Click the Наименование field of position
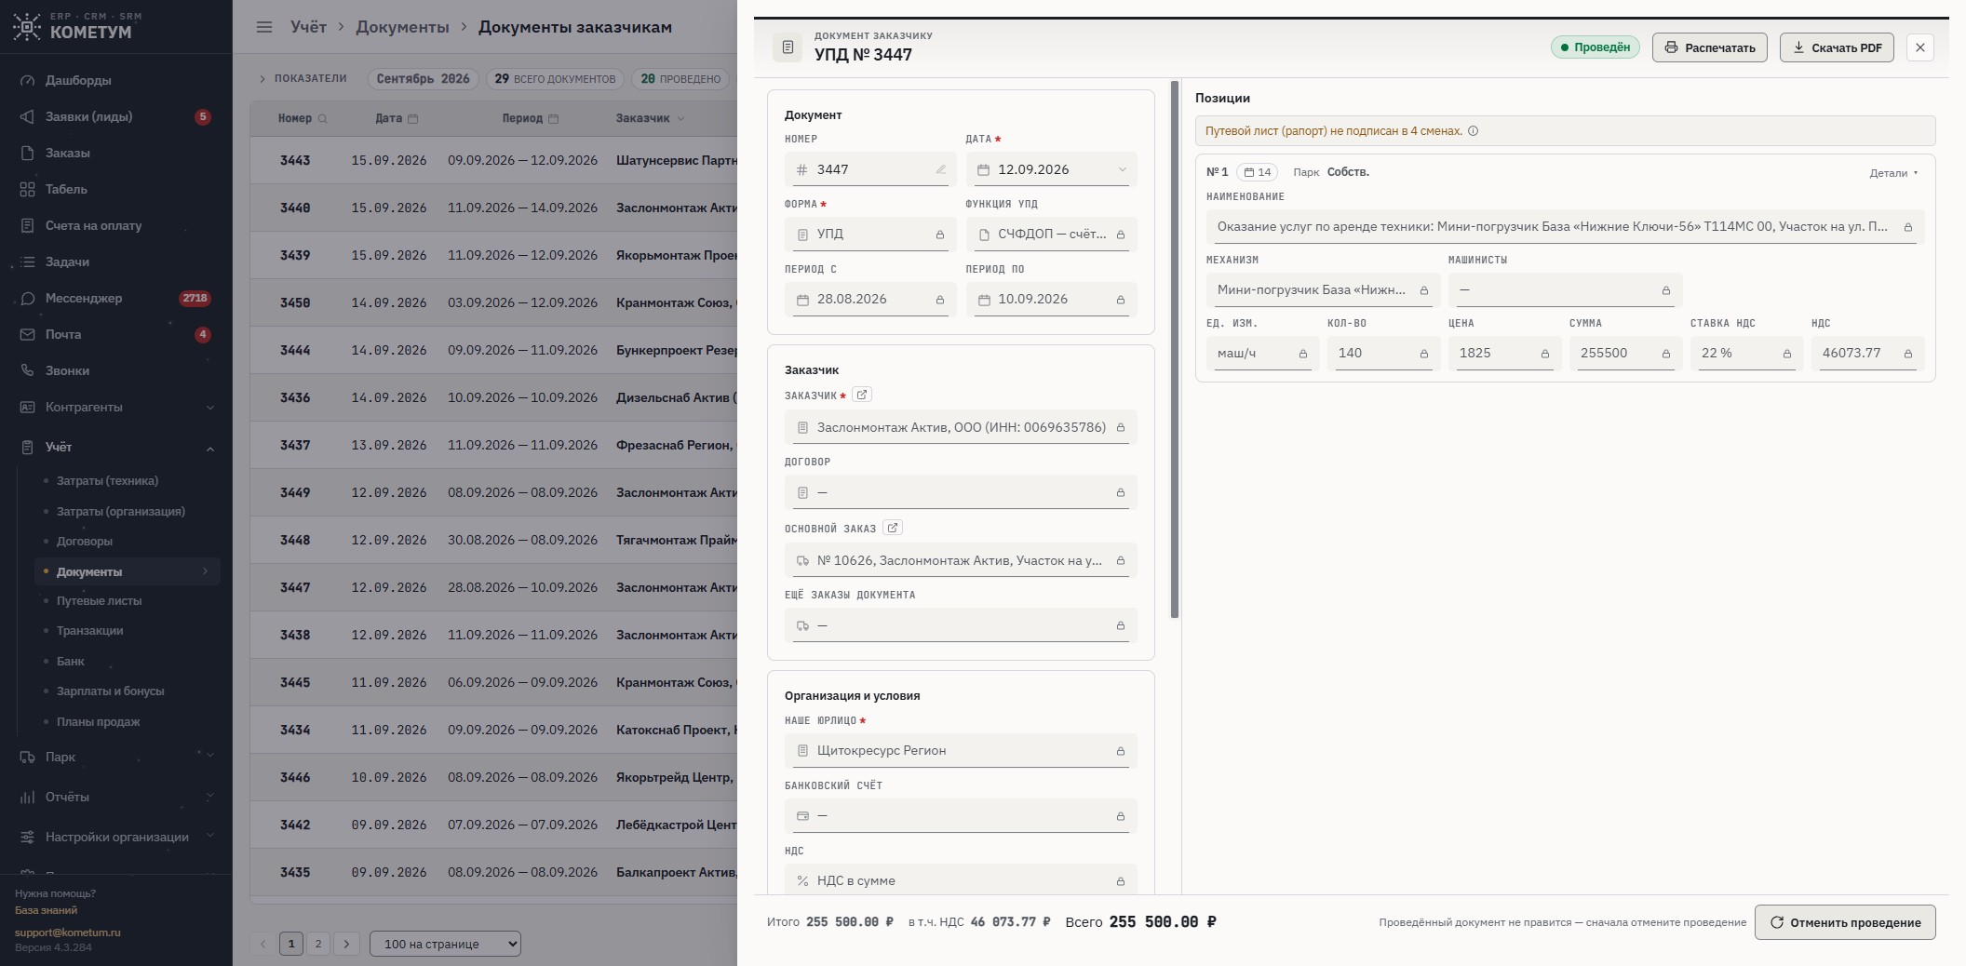This screenshot has width=1966, height=966. pyautogui.click(x=1565, y=227)
